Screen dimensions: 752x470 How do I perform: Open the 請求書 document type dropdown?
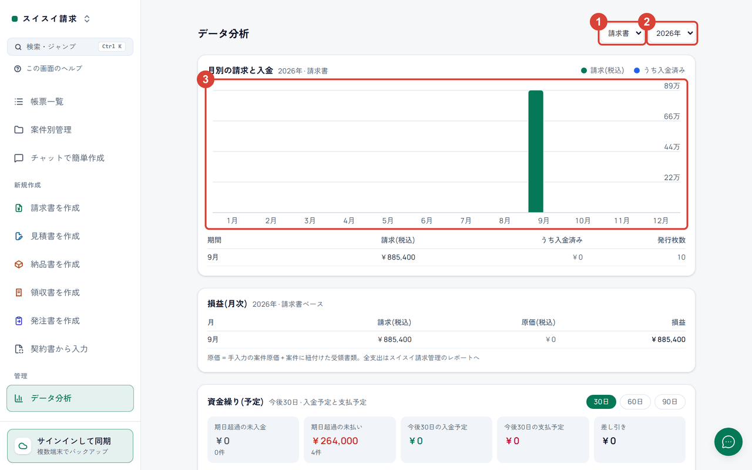coord(623,33)
